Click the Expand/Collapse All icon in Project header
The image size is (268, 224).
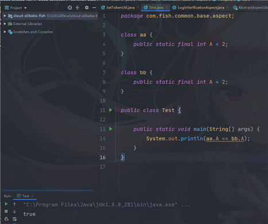point(77,7)
